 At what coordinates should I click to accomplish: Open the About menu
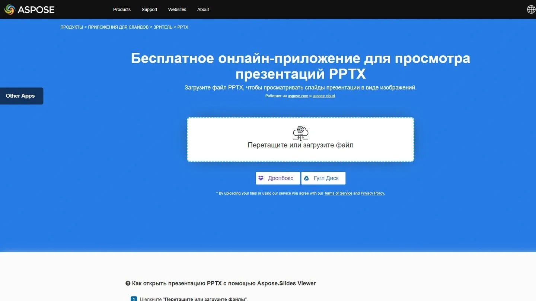(x=203, y=9)
